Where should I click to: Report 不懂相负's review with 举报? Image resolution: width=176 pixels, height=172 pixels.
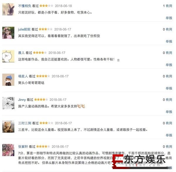tap(169, 18)
